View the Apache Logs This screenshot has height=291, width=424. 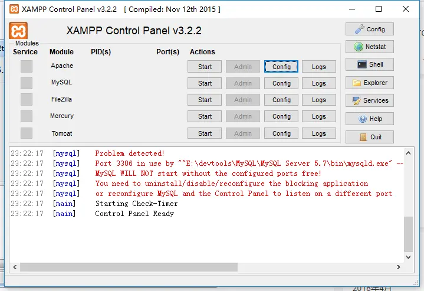pyautogui.click(x=319, y=67)
